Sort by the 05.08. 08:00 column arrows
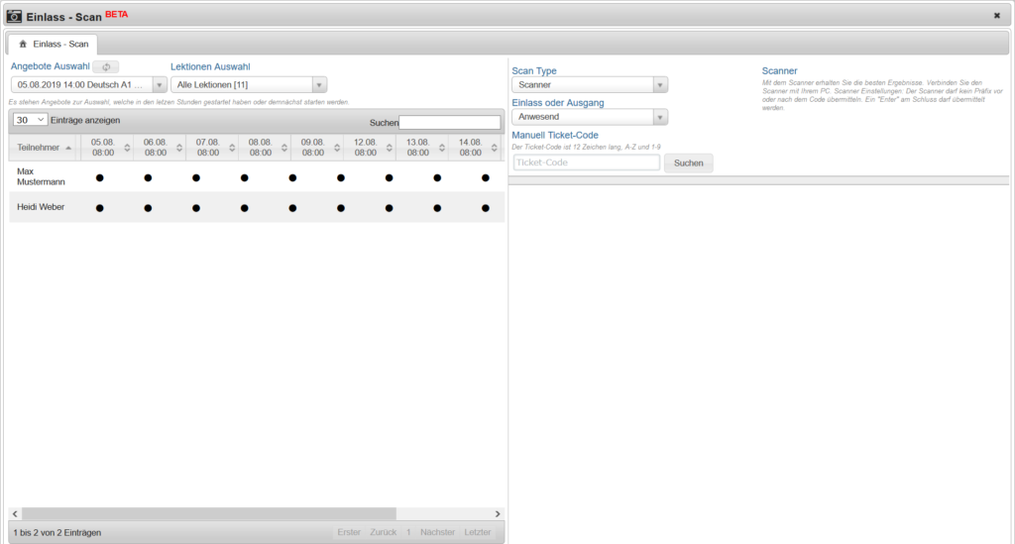 click(x=126, y=148)
